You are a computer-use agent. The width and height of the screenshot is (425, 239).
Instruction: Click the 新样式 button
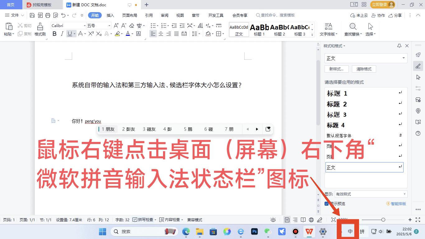tap(336, 69)
